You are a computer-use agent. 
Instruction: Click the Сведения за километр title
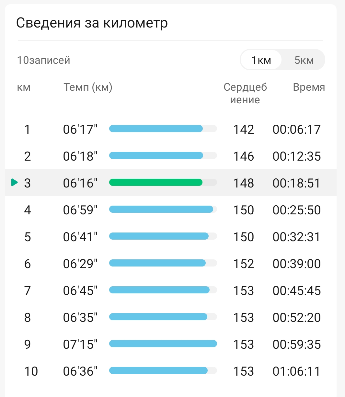(92, 23)
